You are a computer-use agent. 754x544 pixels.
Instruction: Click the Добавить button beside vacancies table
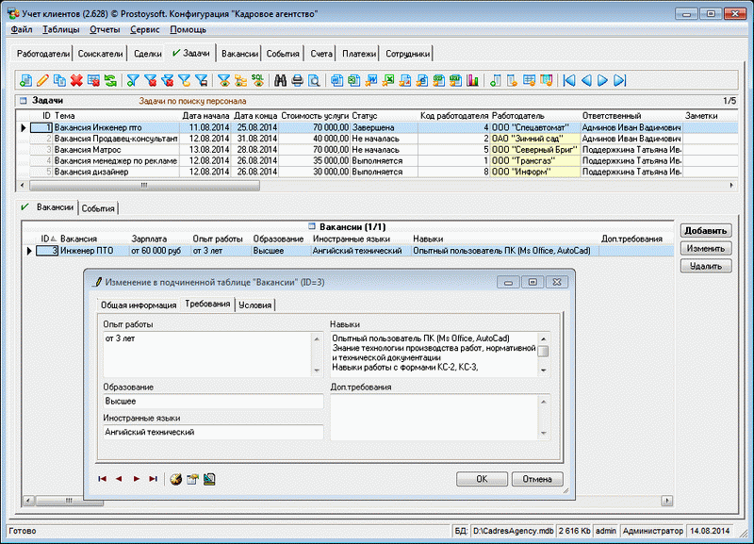click(x=705, y=231)
